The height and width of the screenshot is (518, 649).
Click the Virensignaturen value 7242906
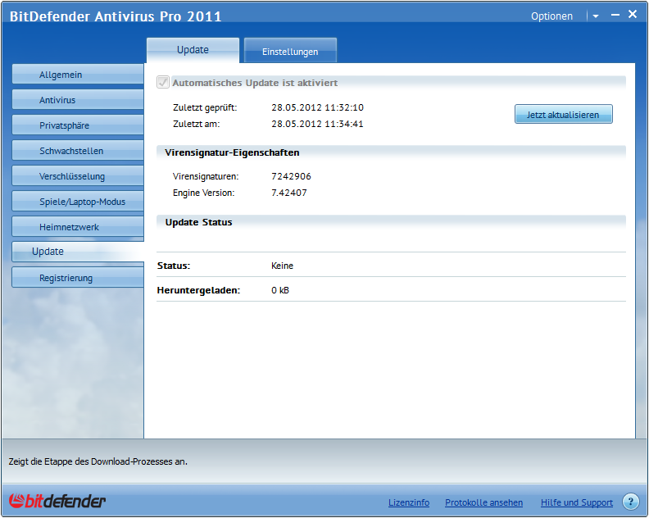tap(291, 176)
